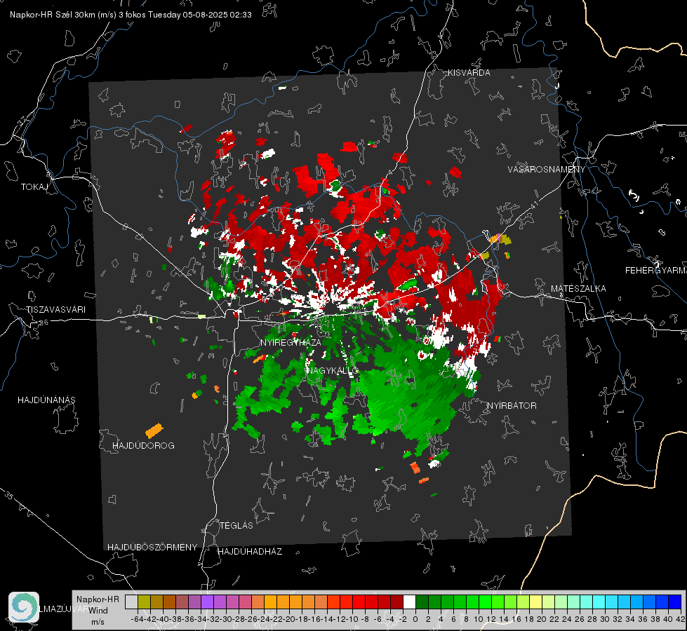
Task: Select the TISZAVASVÁRI map label
Action: (55, 310)
